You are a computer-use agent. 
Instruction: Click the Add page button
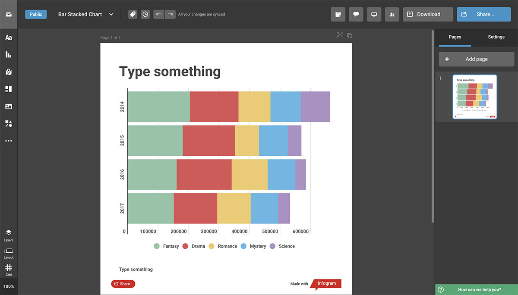click(477, 59)
